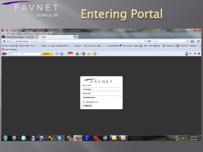
Task: Open Login Telephony Partner bookmark
Action: point(59,46)
